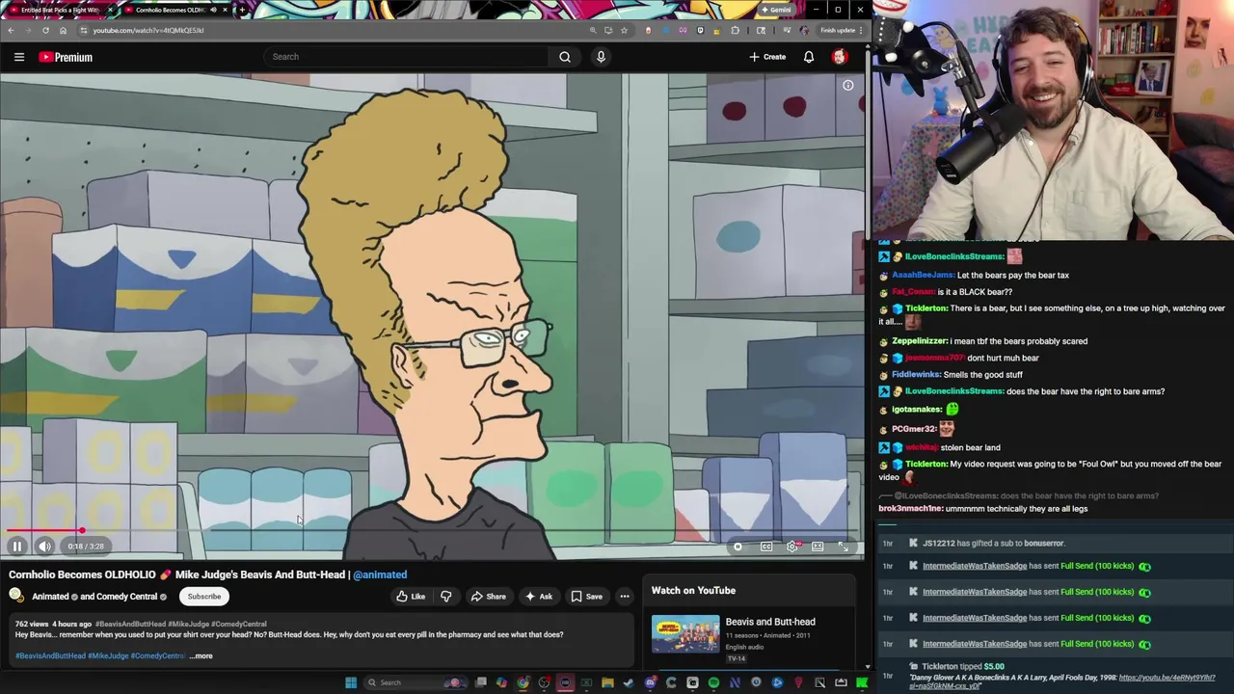The image size is (1234, 694).
Task: Open the @animated link in the video title
Action: tap(380, 574)
